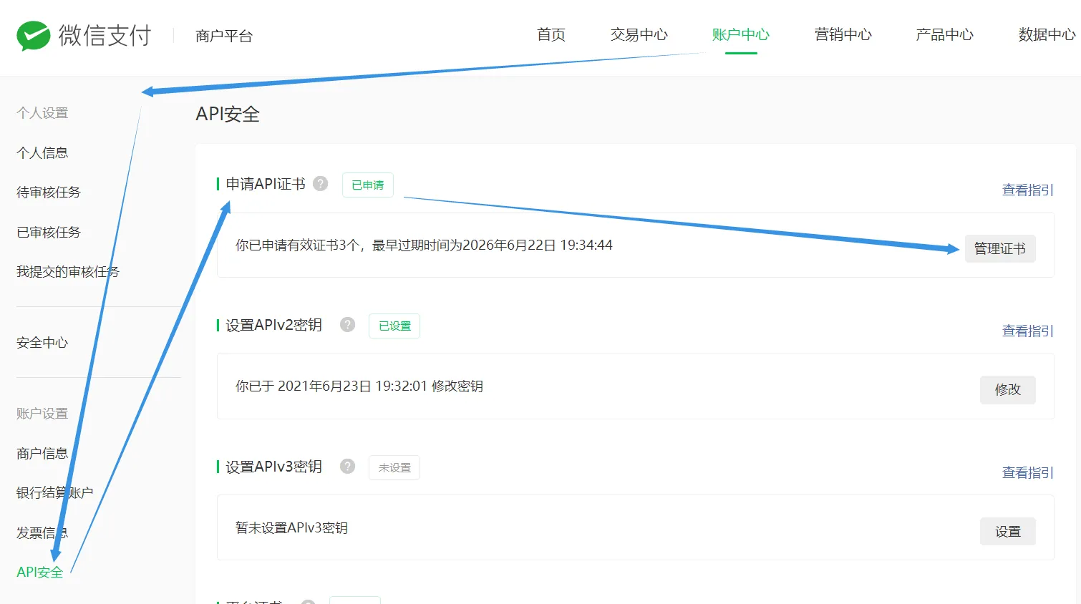Image resolution: width=1081 pixels, height=604 pixels.
Task: Open 查看指引 link for API certificate
Action: click(1027, 190)
